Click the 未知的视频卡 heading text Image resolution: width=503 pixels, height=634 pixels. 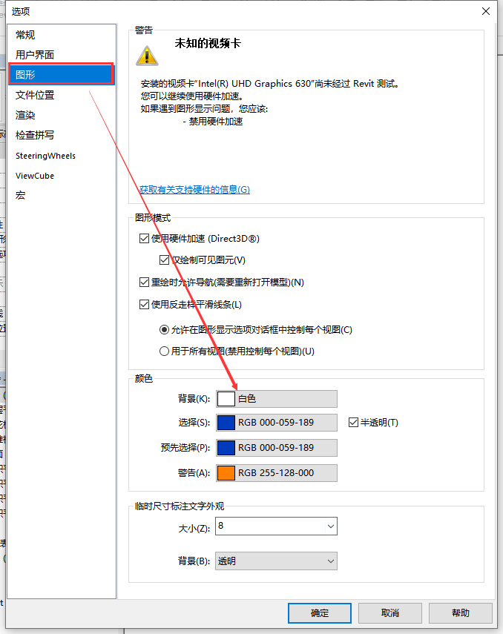208,43
